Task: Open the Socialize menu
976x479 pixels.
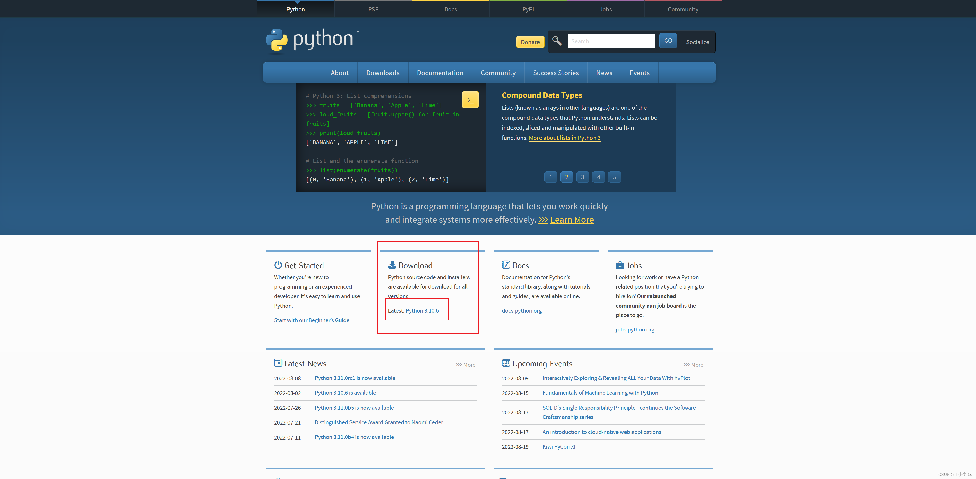Action: (697, 42)
